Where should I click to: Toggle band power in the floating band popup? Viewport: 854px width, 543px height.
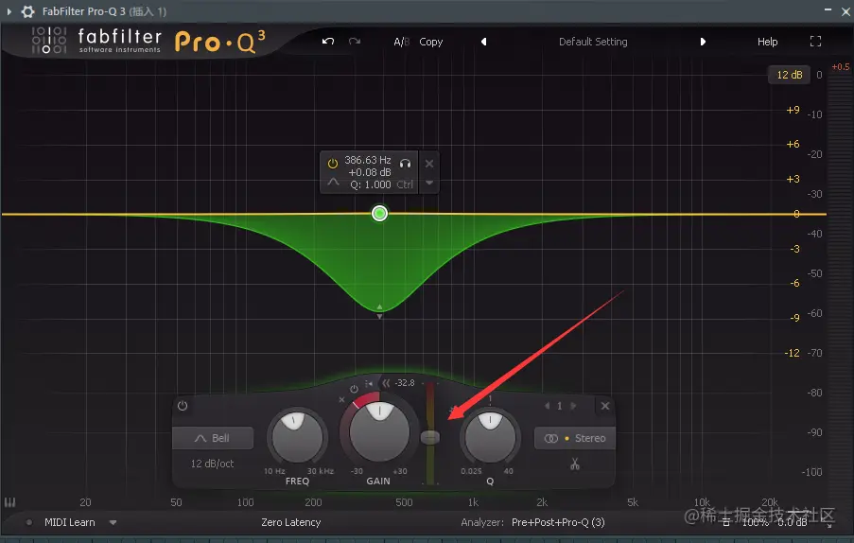coord(332,163)
